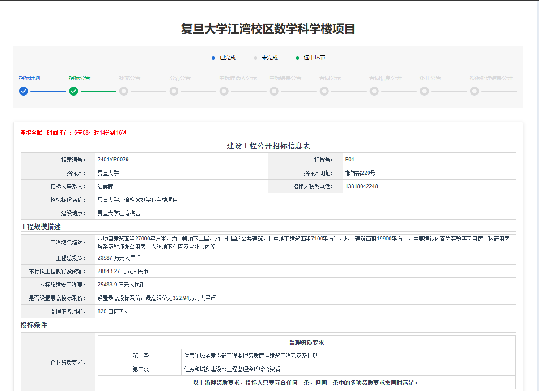Click the green checkmark under 招标公告
This screenshot has height=391, width=539.
pos(74,91)
